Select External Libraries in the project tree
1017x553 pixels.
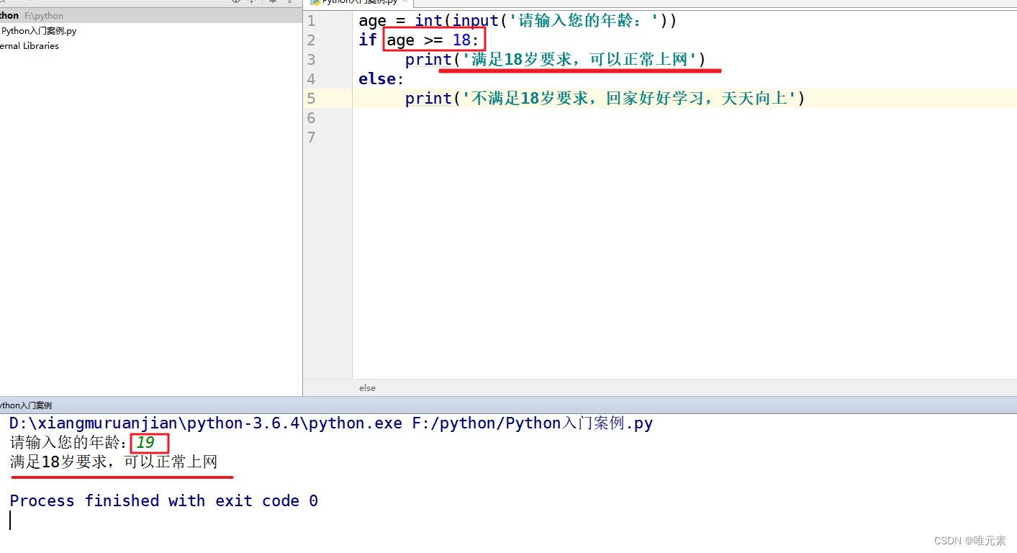[x=29, y=45]
